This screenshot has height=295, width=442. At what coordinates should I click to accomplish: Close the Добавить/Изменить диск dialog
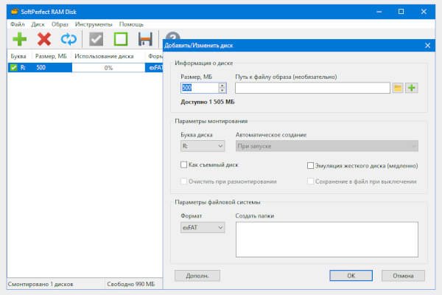(427, 46)
